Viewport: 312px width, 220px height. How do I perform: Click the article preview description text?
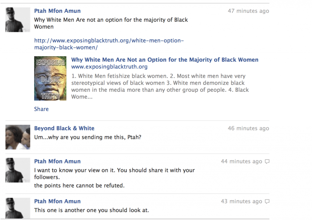click(160, 87)
